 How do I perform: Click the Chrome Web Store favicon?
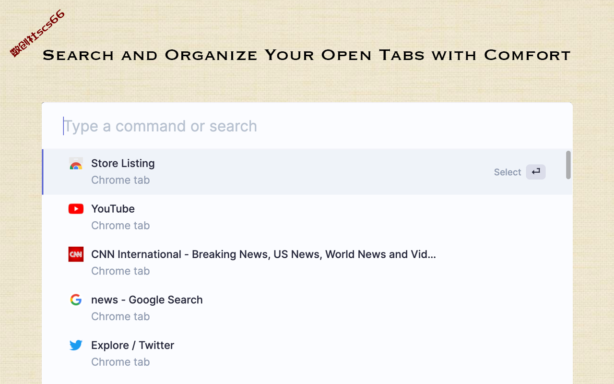click(x=76, y=164)
